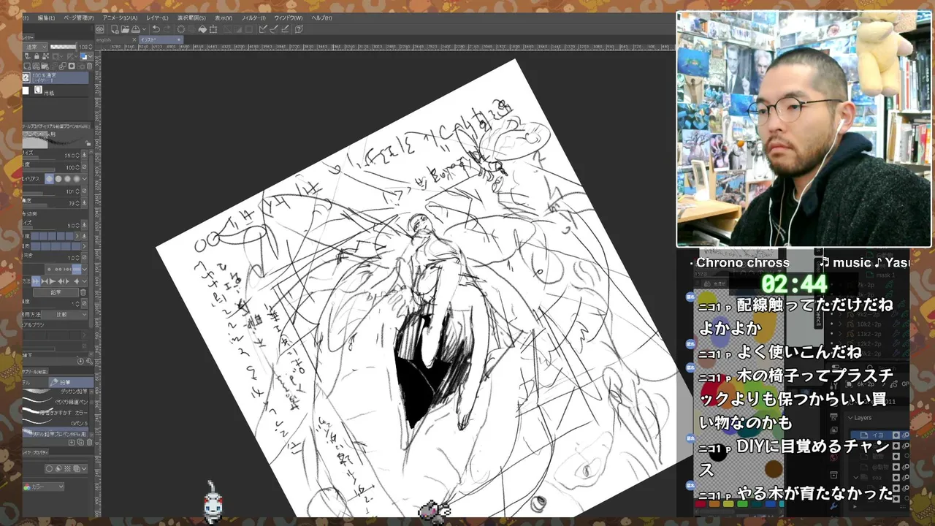Select the ぐりぐり線画ペン brush

55,402
